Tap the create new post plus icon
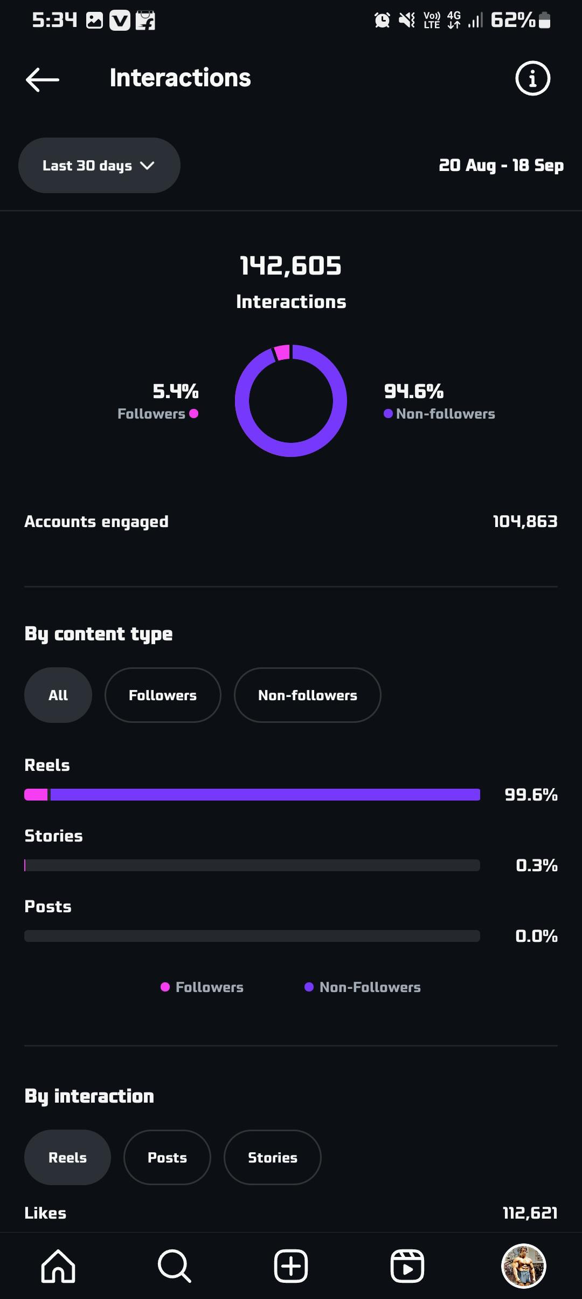This screenshot has width=582, height=1299. click(291, 1266)
